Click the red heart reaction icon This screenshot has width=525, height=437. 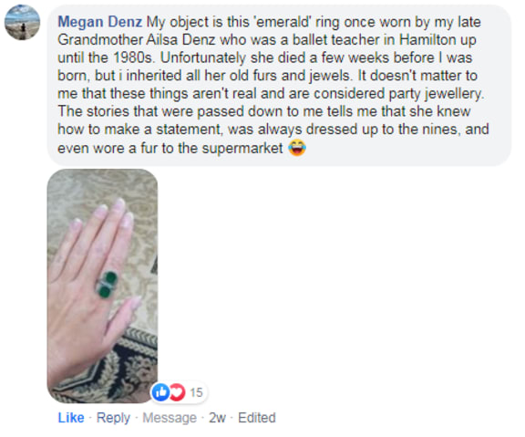(178, 392)
